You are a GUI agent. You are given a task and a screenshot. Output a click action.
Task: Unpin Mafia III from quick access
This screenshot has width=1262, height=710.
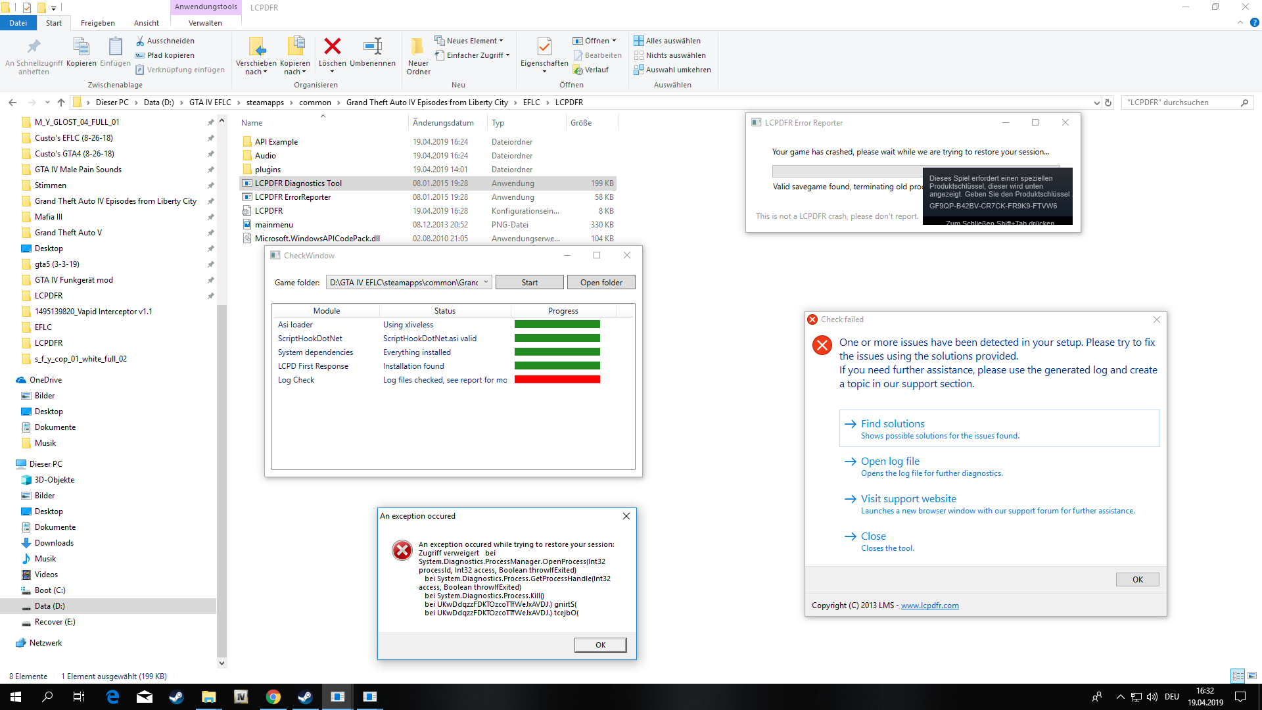click(x=210, y=217)
